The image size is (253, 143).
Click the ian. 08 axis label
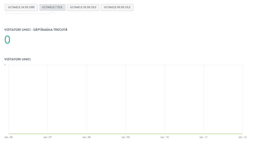87,137
